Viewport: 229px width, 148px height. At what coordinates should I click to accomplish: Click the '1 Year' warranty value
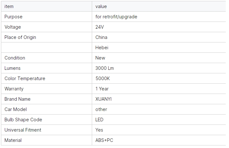(102, 89)
